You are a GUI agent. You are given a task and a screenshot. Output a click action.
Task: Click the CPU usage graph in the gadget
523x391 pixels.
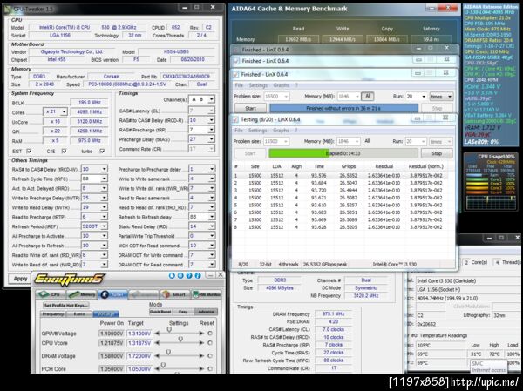(490, 202)
